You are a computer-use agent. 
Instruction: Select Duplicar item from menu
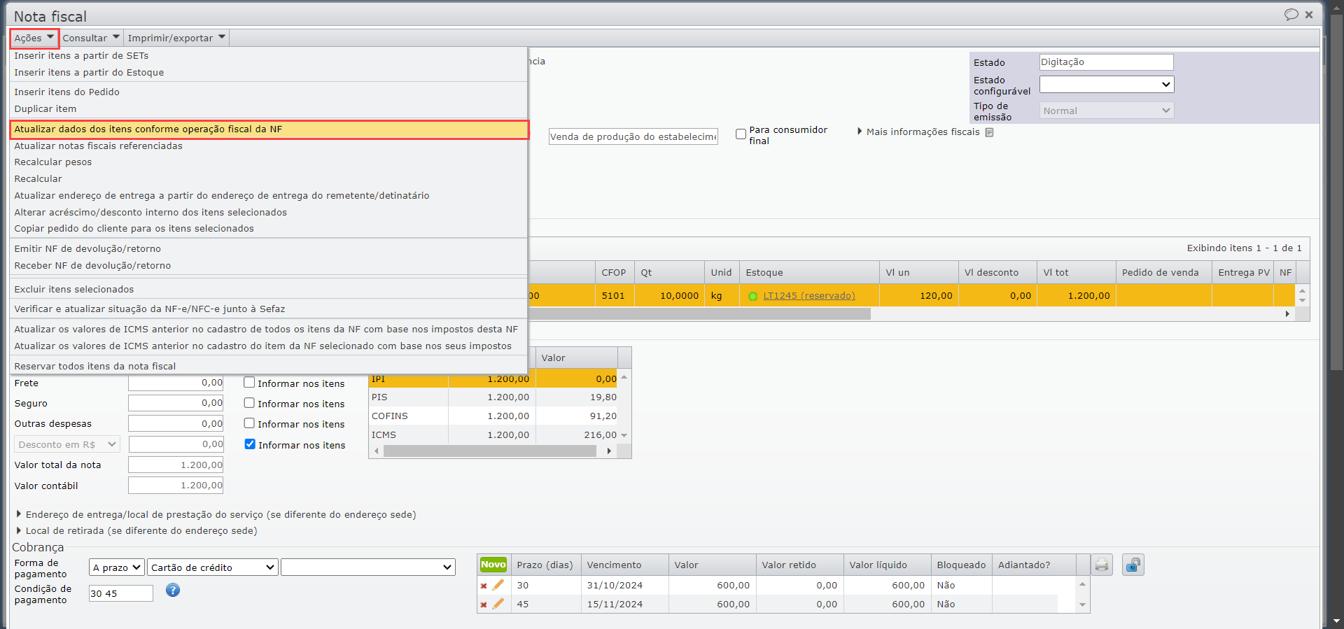[269, 109]
